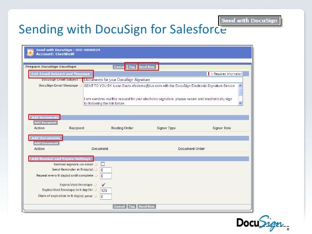Click the Warn of expiration days field
Viewport: 312px width, 234px height.
pyautogui.click(x=106, y=197)
